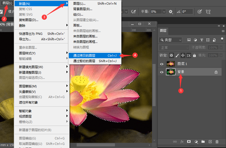
Task: Choose 通过剪切的图层 option
Action: click(x=95, y=61)
